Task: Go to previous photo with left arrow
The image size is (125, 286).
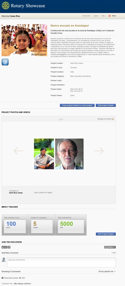Action: point(19,151)
